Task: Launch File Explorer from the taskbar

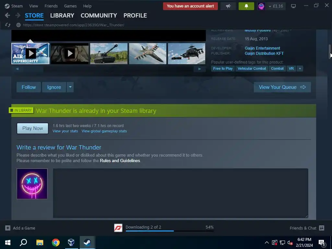Action: (40, 243)
